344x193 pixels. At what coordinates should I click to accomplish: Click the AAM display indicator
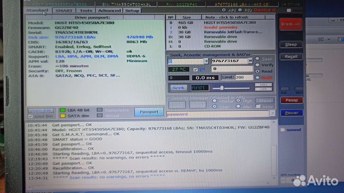(x=200, y=88)
